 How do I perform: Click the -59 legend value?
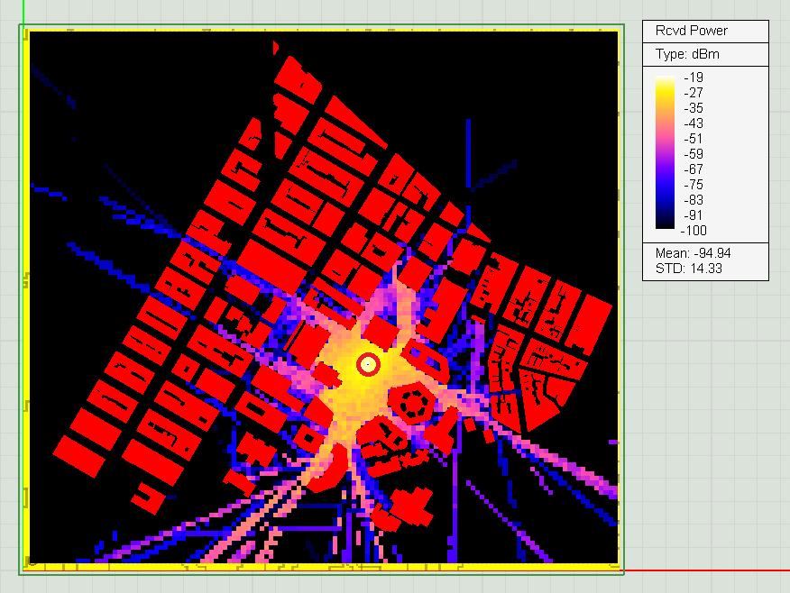pos(694,154)
